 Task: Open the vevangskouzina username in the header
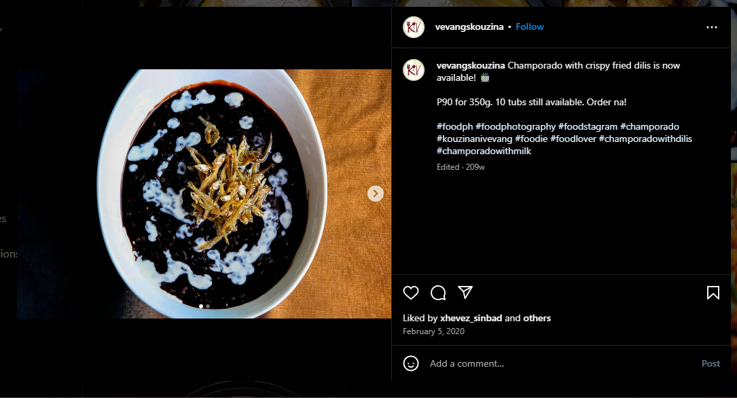(x=469, y=27)
